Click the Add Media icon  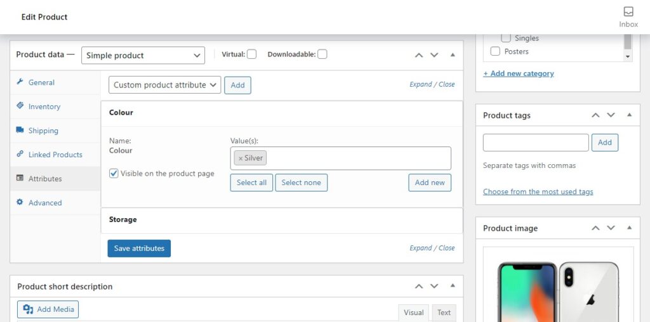(x=28, y=309)
